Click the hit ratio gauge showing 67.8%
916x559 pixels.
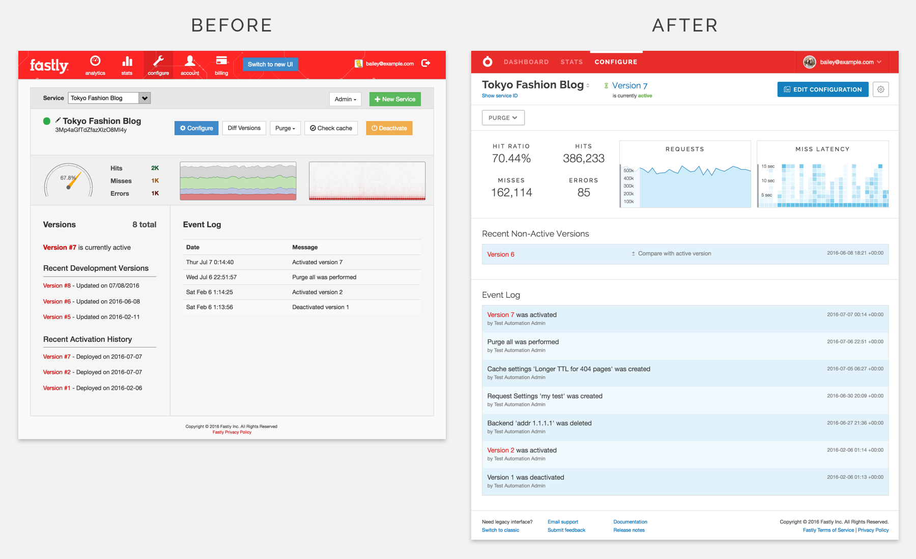tap(69, 180)
